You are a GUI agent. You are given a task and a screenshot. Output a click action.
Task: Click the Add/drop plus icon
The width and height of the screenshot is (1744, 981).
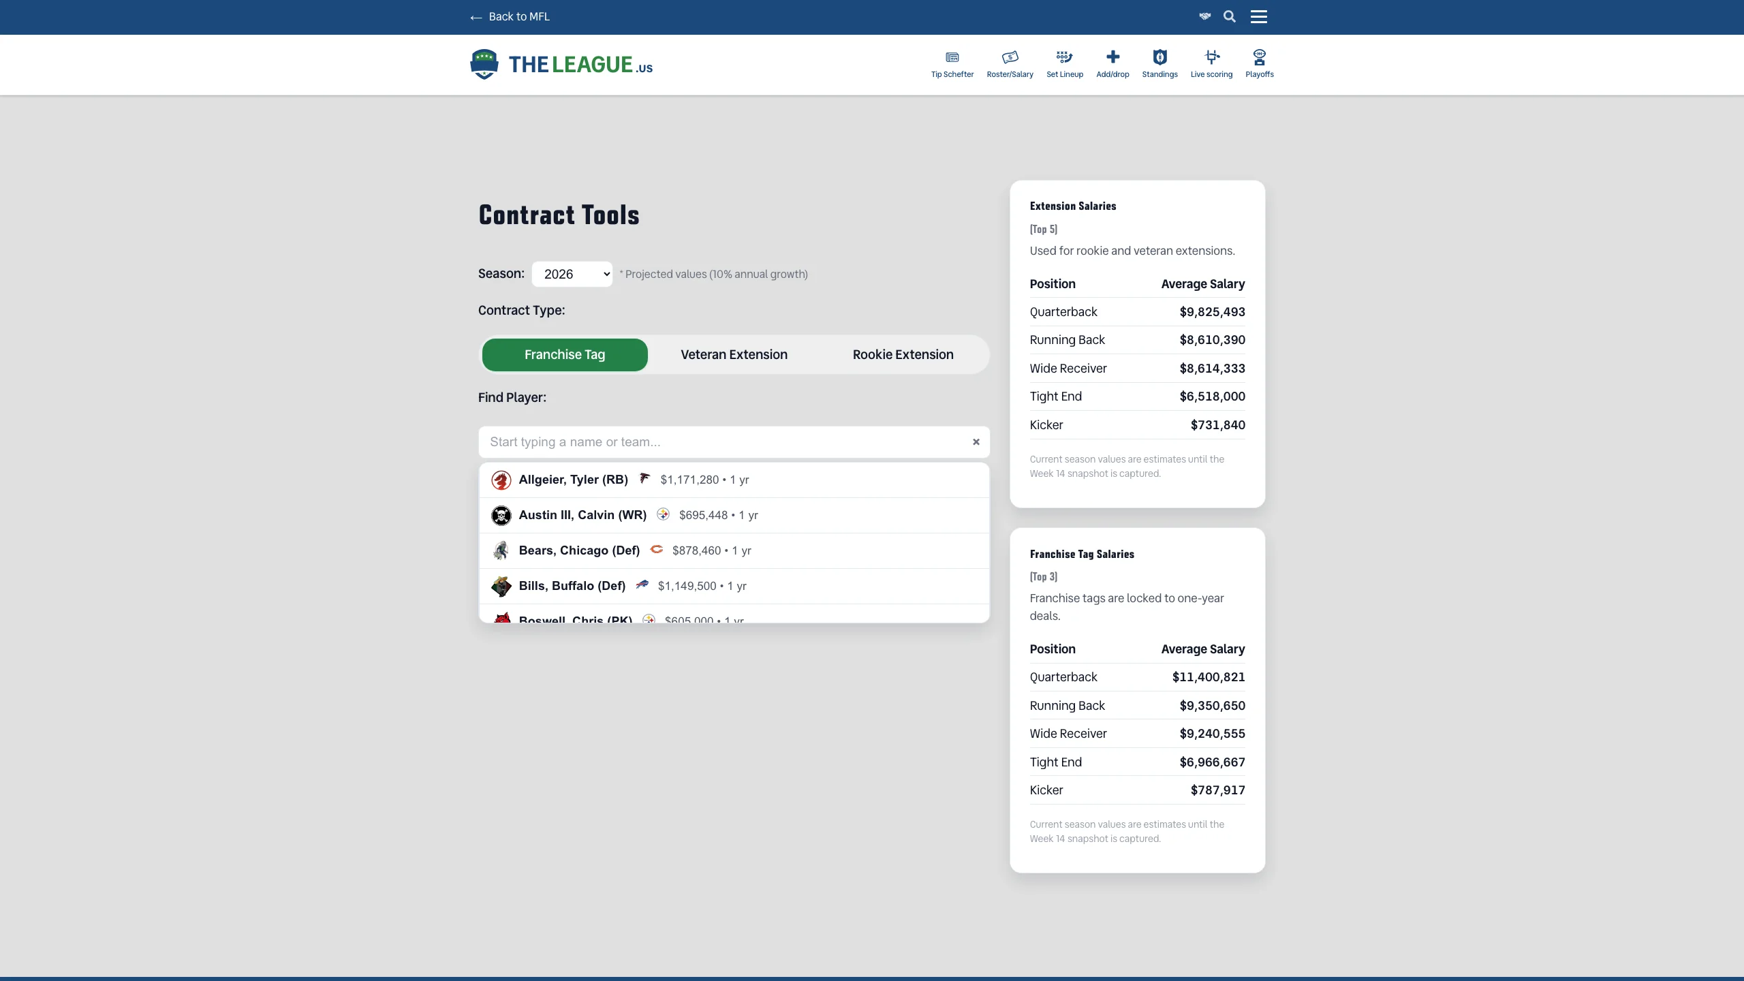point(1112,57)
